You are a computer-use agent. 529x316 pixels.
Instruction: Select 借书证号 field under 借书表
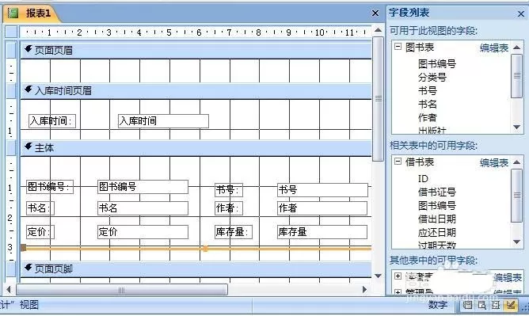tap(437, 192)
